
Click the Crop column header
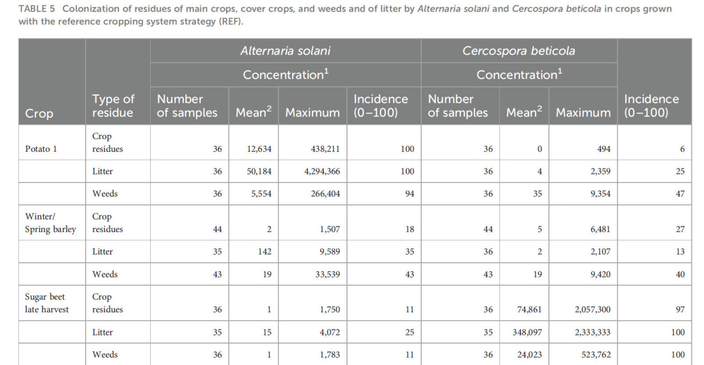coord(39,113)
